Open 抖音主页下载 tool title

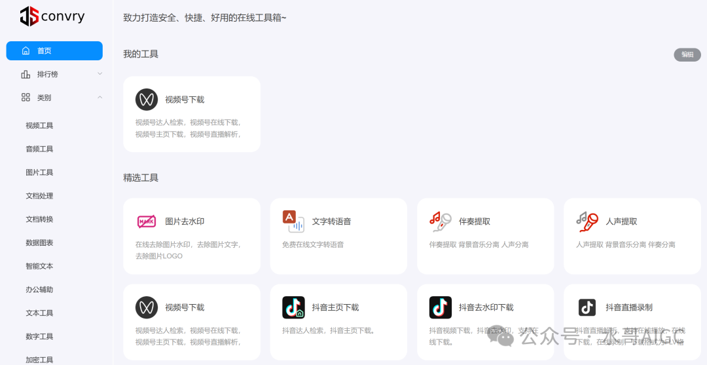click(x=335, y=307)
